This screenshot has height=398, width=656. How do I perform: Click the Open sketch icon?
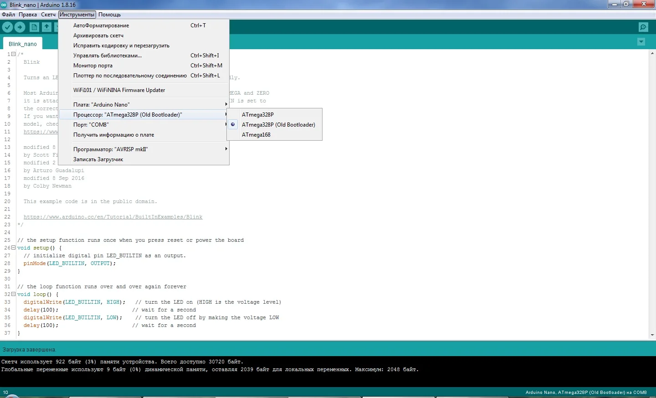[46, 27]
